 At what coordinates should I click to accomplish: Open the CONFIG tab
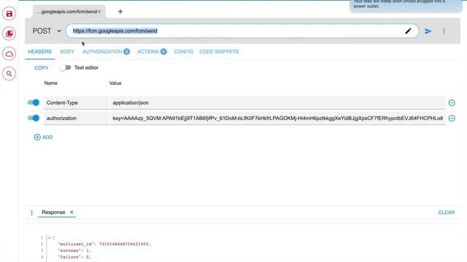click(183, 52)
